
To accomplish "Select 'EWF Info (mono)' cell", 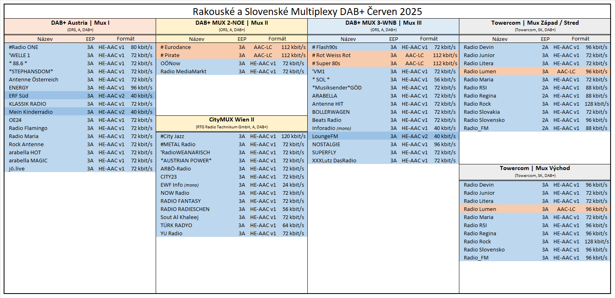I will click(x=180, y=185).
